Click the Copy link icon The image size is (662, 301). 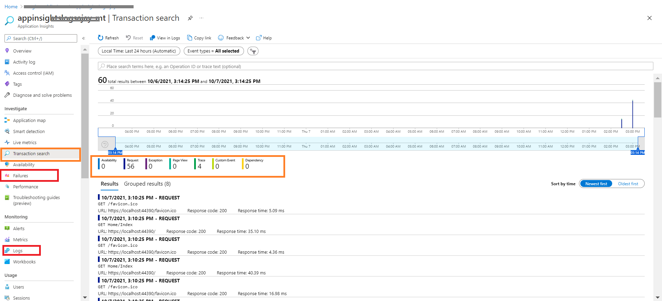coord(190,38)
